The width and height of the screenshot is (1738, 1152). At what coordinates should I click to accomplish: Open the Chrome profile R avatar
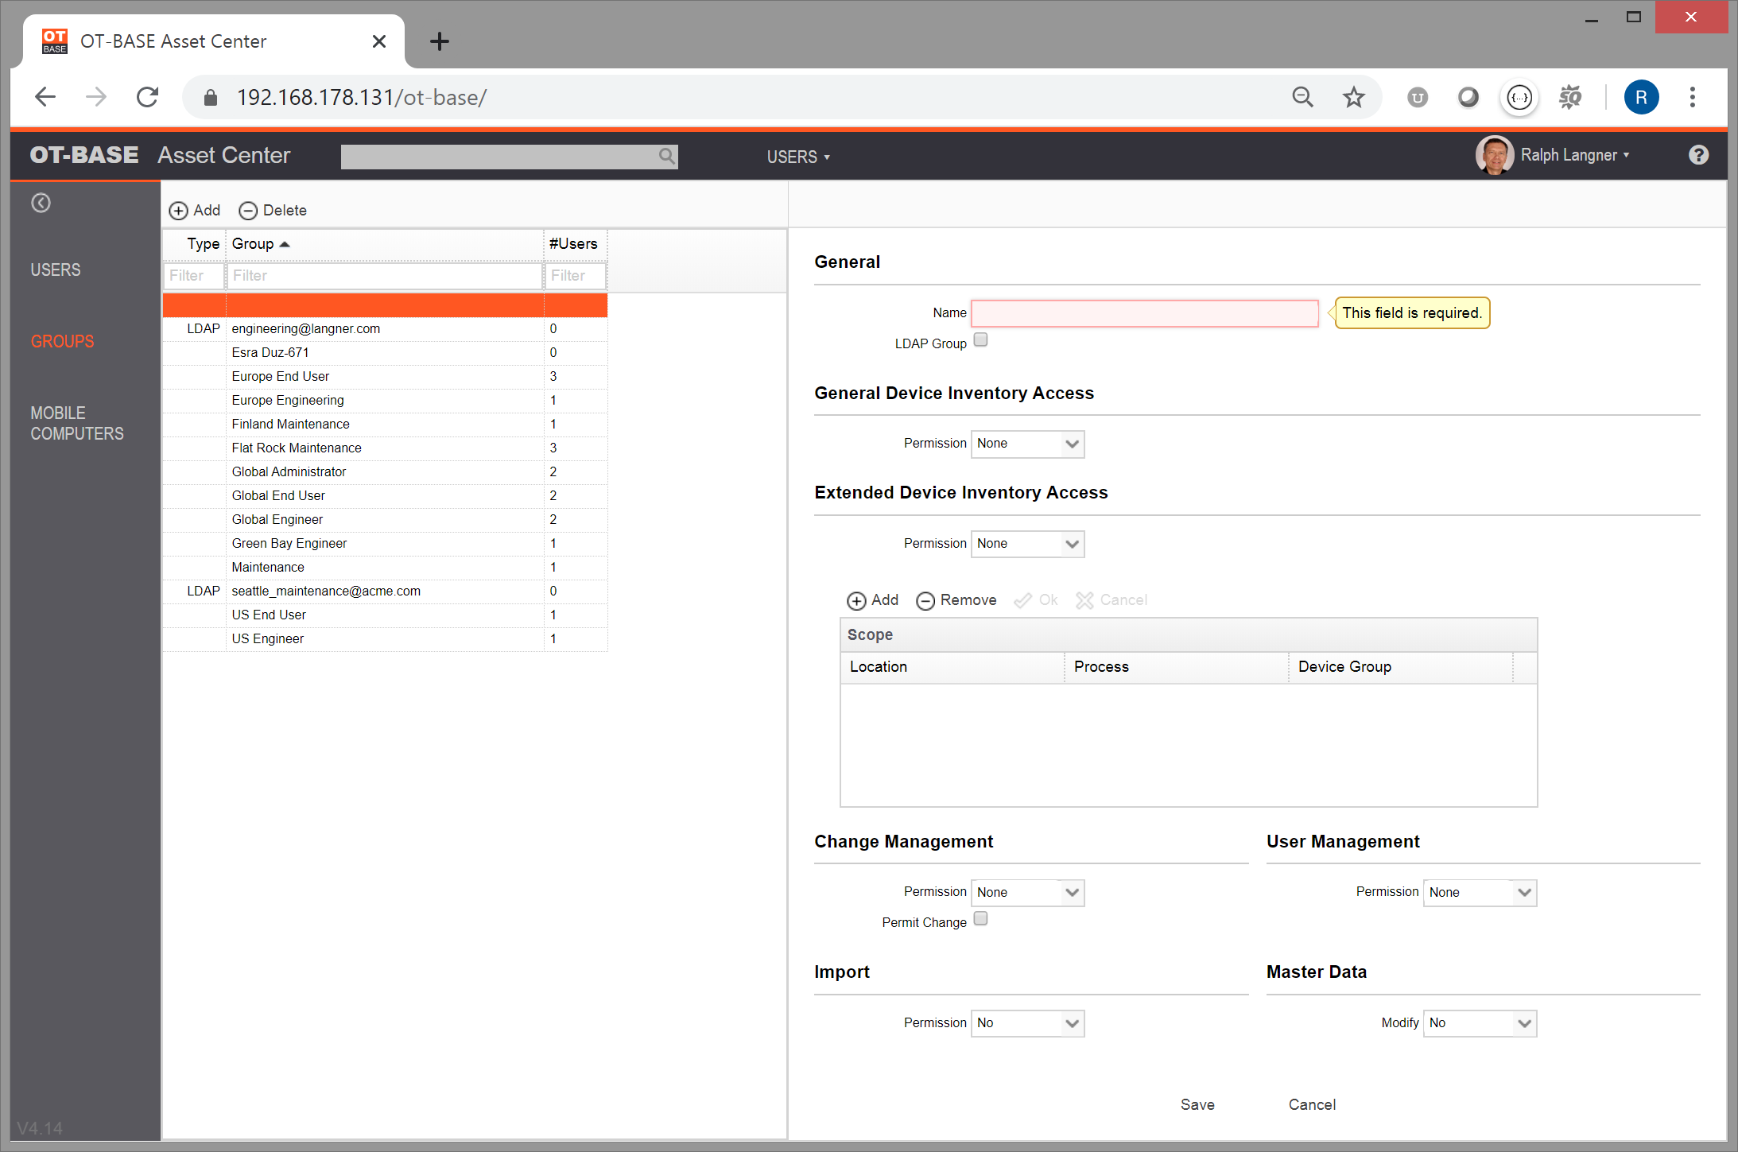(x=1641, y=97)
